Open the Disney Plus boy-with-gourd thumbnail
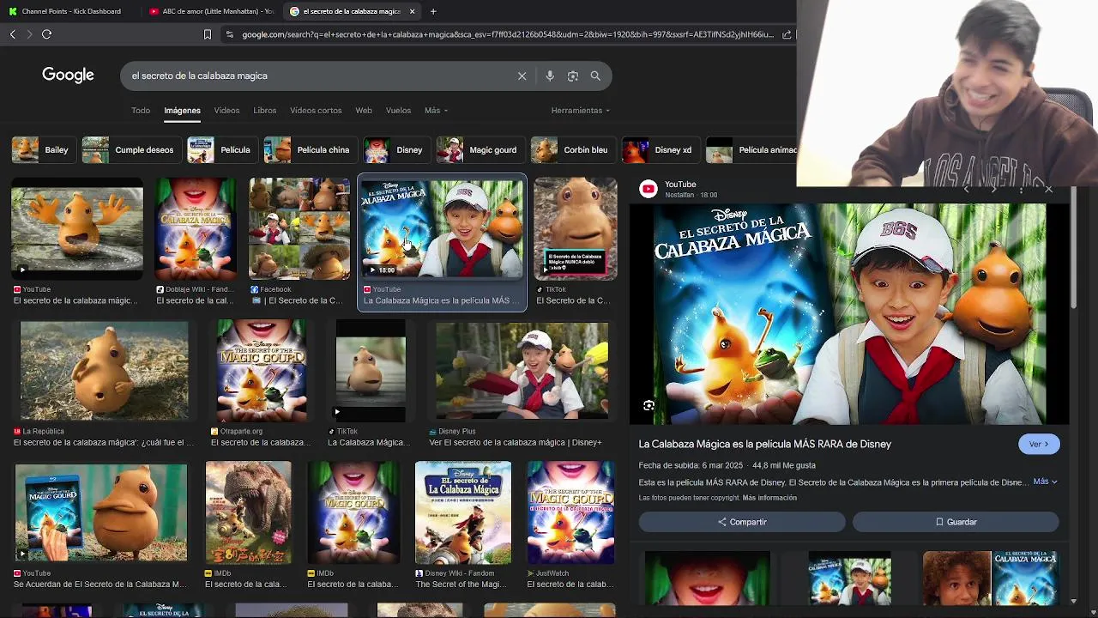This screenshot has height=618, width=1098. 522,371
